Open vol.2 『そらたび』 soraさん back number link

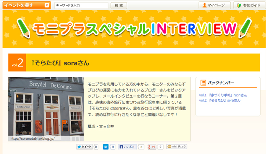(x=220, y=100)
